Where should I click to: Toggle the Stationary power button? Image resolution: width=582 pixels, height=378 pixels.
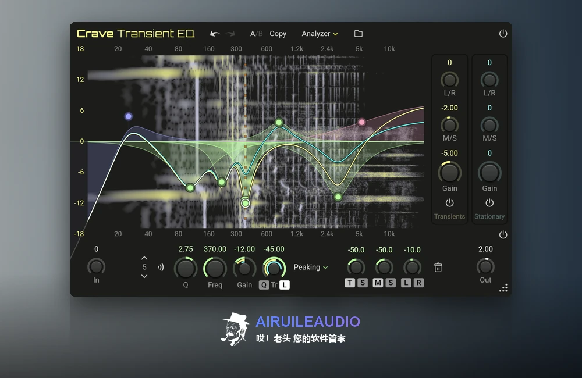(x=489, y=203)
